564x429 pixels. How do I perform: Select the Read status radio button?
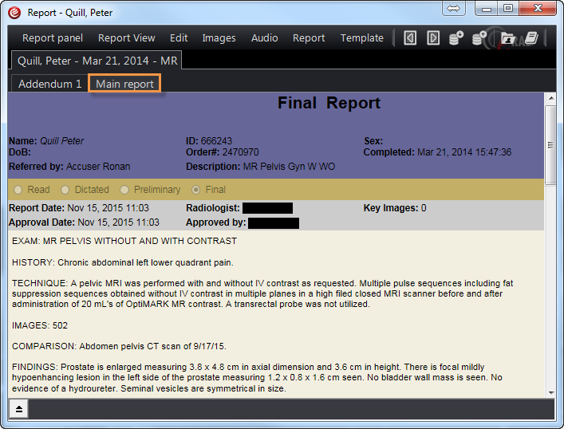tap(18, 190)
